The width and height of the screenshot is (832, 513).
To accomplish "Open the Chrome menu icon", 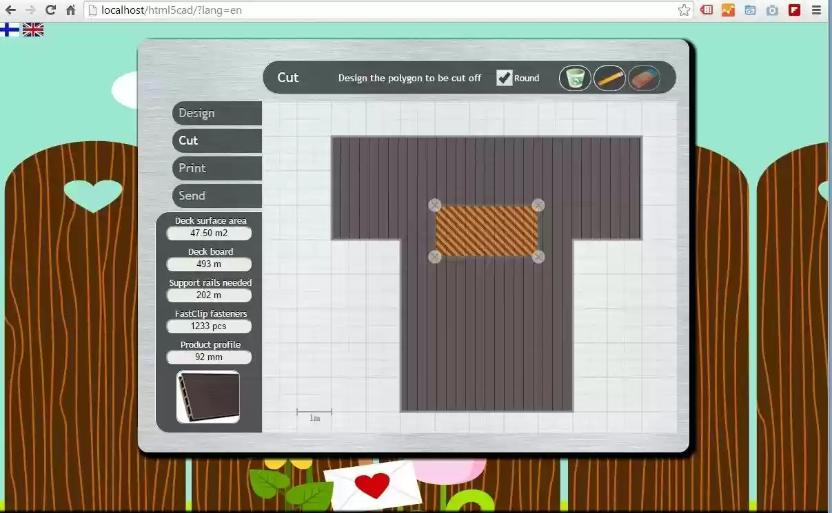I will pos(816,10).
